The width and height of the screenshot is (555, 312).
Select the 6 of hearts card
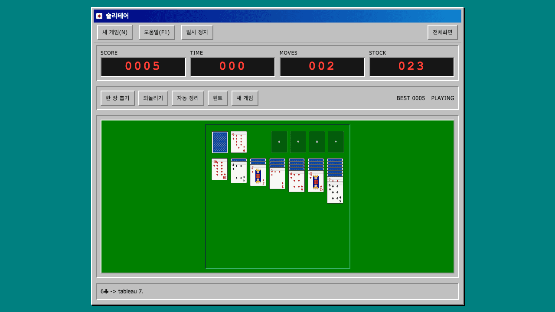click(x=297, y=182)
